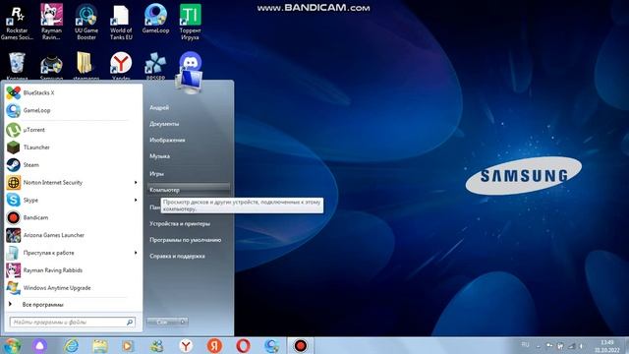Open the shutdown options arrow
The image size is (629, 354).
tap(183, 322)
